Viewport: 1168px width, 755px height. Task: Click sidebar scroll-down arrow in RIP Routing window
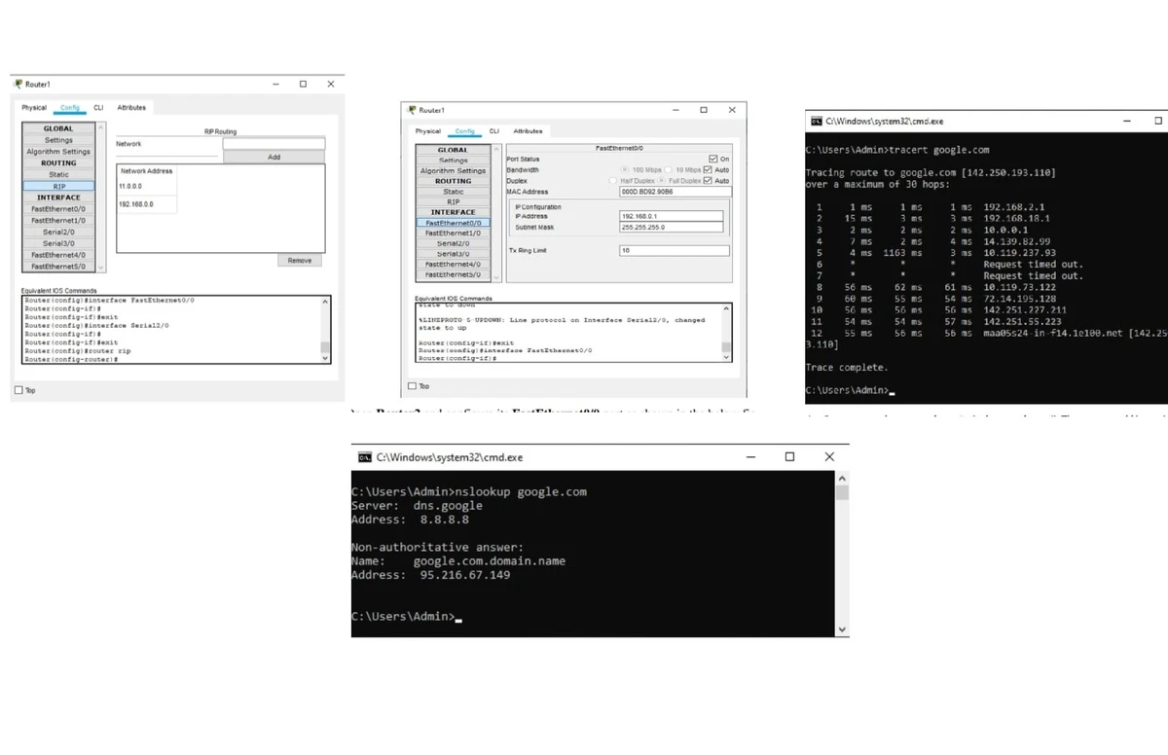click(99, 268)
